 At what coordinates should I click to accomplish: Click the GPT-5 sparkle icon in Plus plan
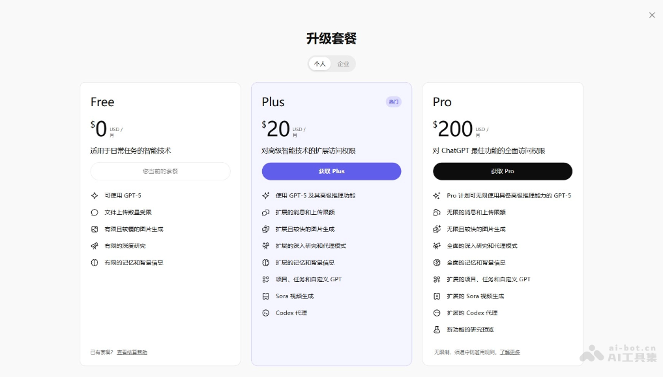(265, 195)
